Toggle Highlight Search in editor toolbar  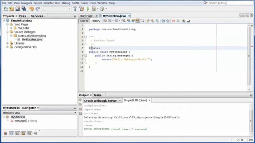pos(138,21)
